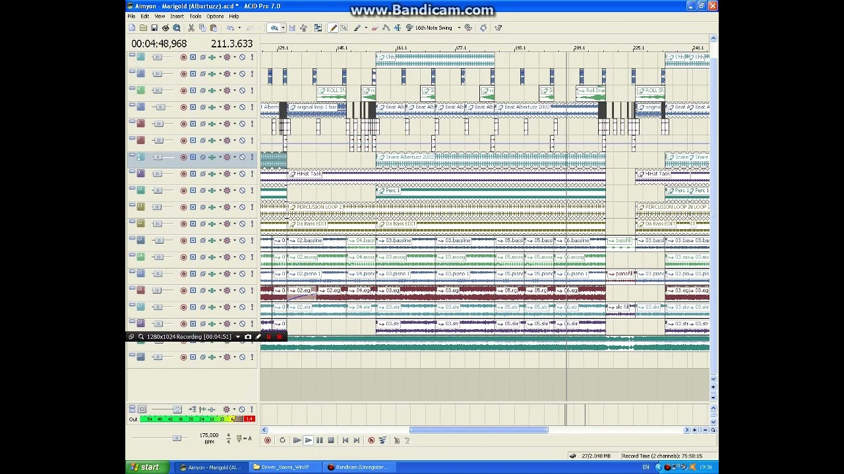Open the Paint tool options dropdown arrow
Image resolution: width=844 pixels, height=474 pixels.
[x=366, y=28]
